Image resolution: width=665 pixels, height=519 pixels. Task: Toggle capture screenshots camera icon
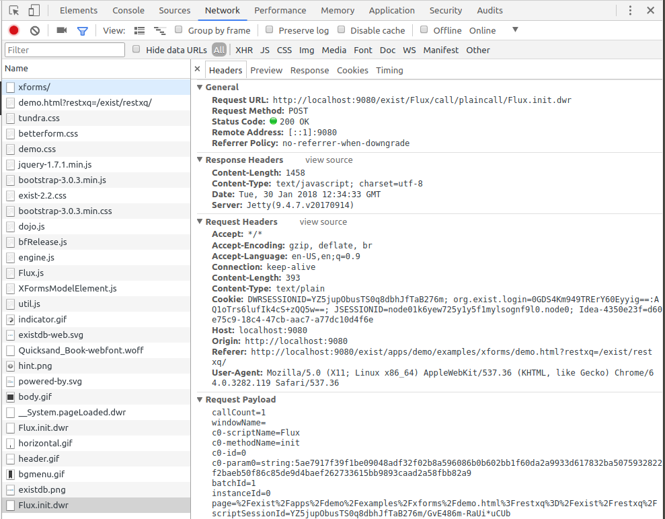click(62, 30)
